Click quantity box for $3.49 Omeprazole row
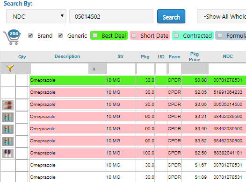The height and width of the screenshot is (182, 246). pyautogui.click(x=22, y=129)
